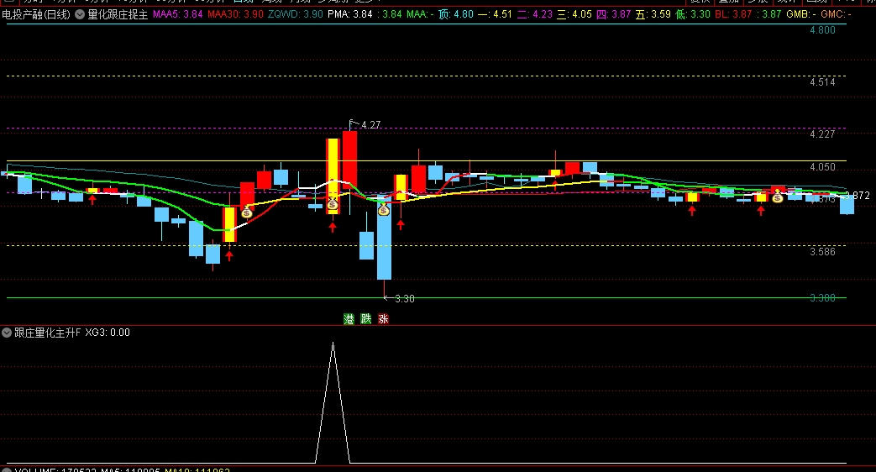876x472 pixels.
Task: Click the 3.300 axis label
Action: click(x=822, y=298)
